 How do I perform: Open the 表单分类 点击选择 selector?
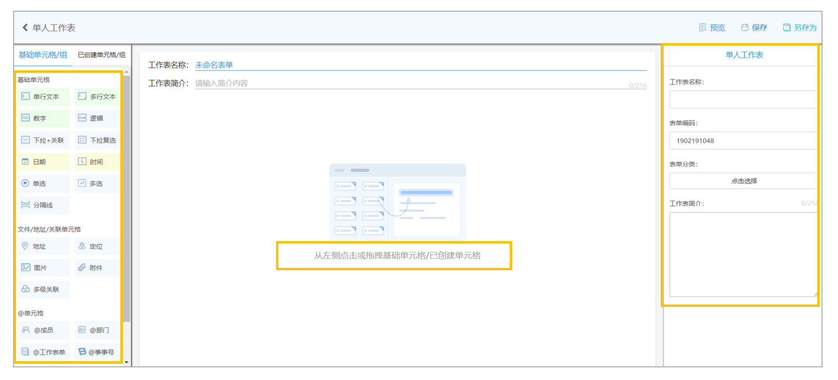(x=743, y=181)
